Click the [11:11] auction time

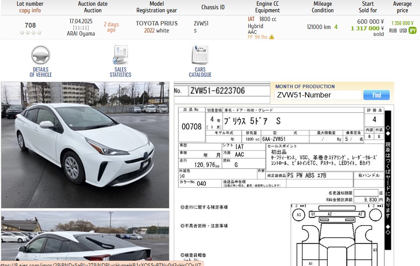click(81, 28)
